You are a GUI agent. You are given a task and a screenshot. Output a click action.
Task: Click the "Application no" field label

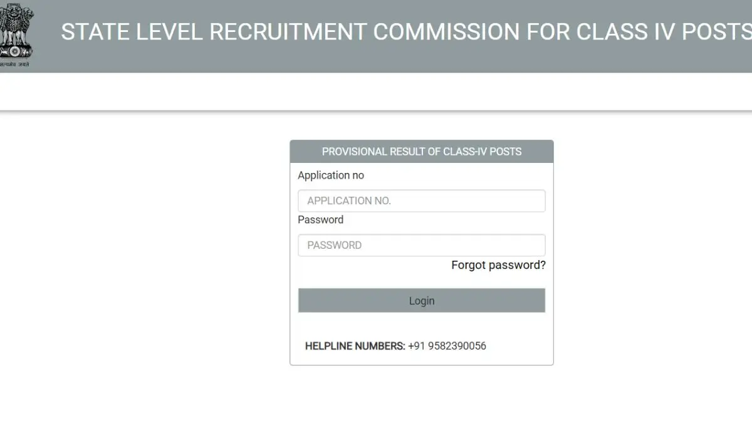click(331, 175)
